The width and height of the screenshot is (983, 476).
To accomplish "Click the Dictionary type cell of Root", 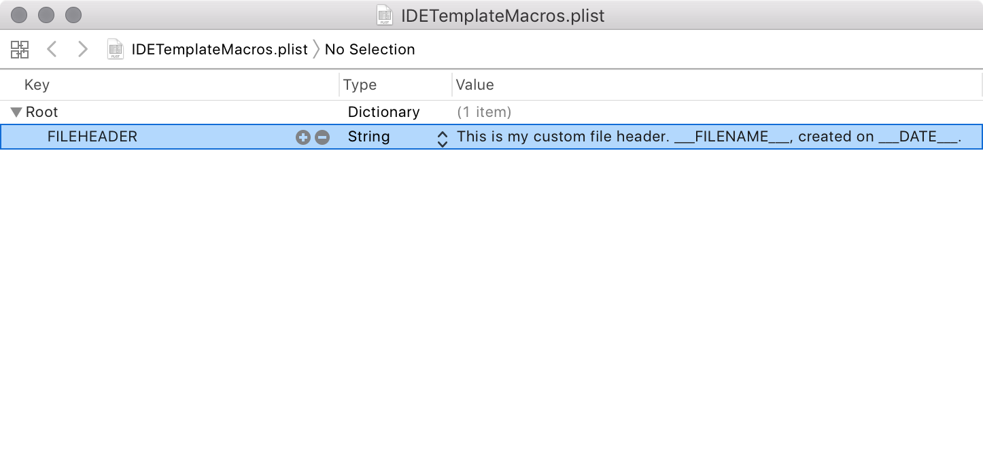I will pyautogui.click(x=383, y=112).
